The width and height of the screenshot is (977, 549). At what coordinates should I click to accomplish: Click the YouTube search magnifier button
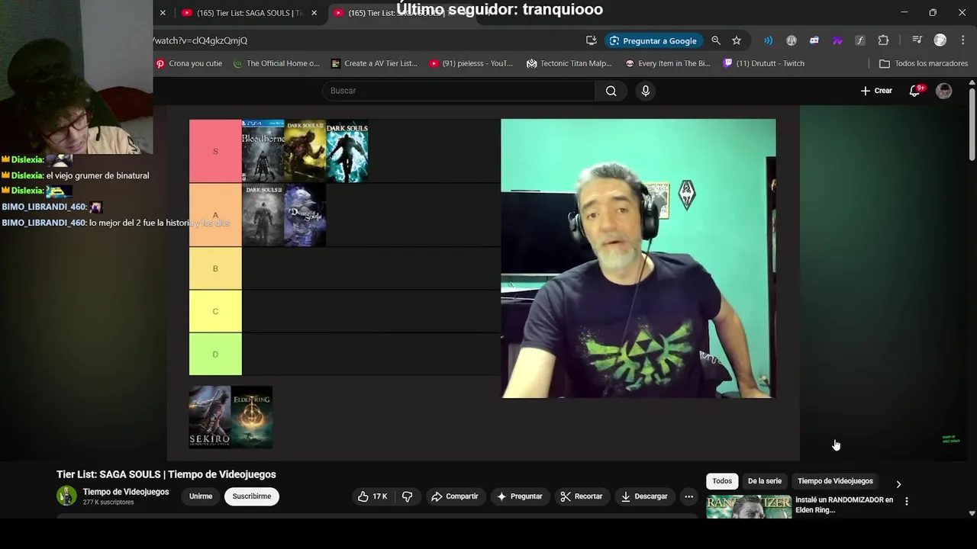point(611,91)
